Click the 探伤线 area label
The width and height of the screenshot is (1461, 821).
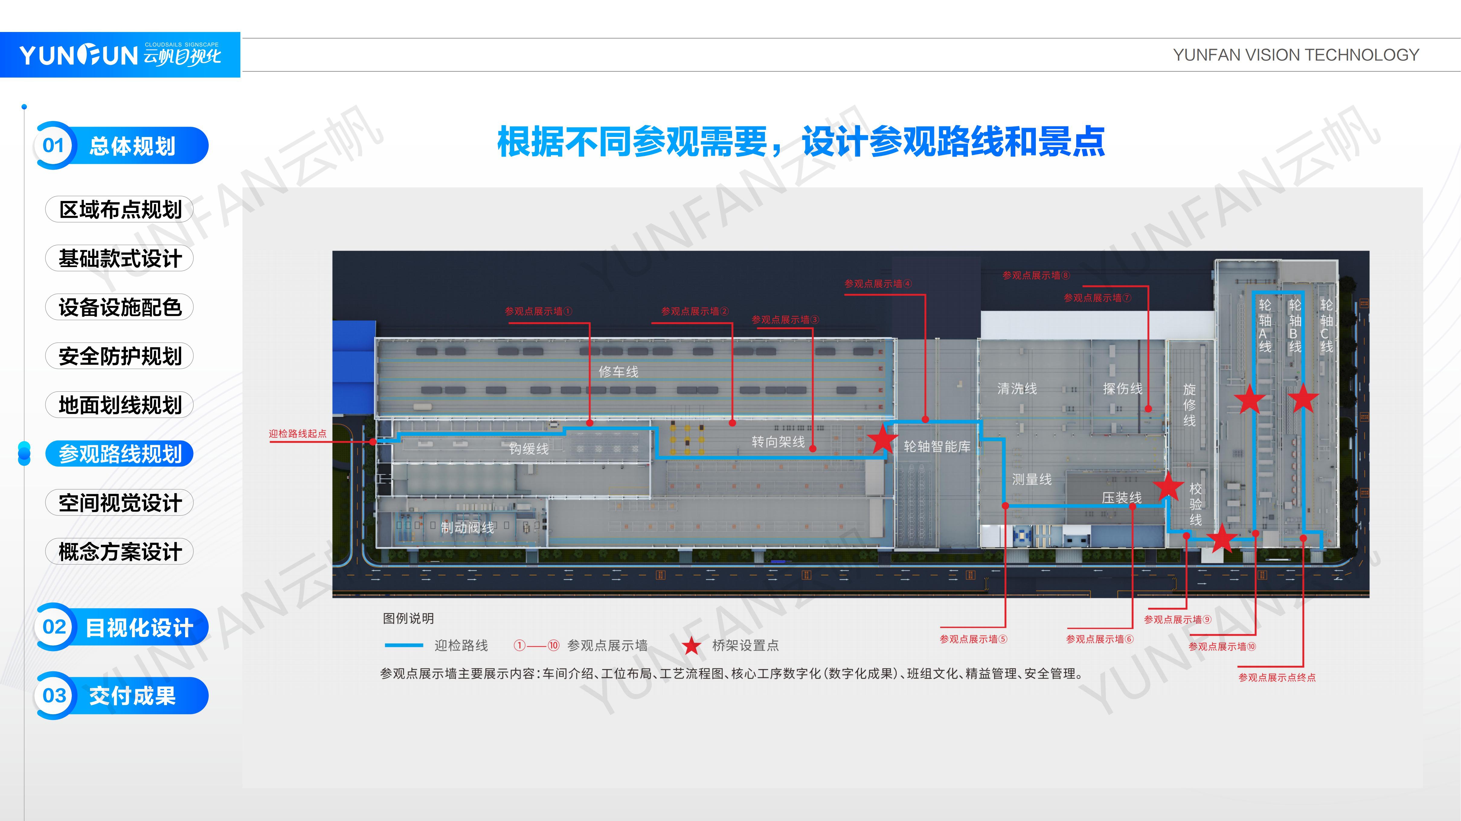coord(1122,389)
